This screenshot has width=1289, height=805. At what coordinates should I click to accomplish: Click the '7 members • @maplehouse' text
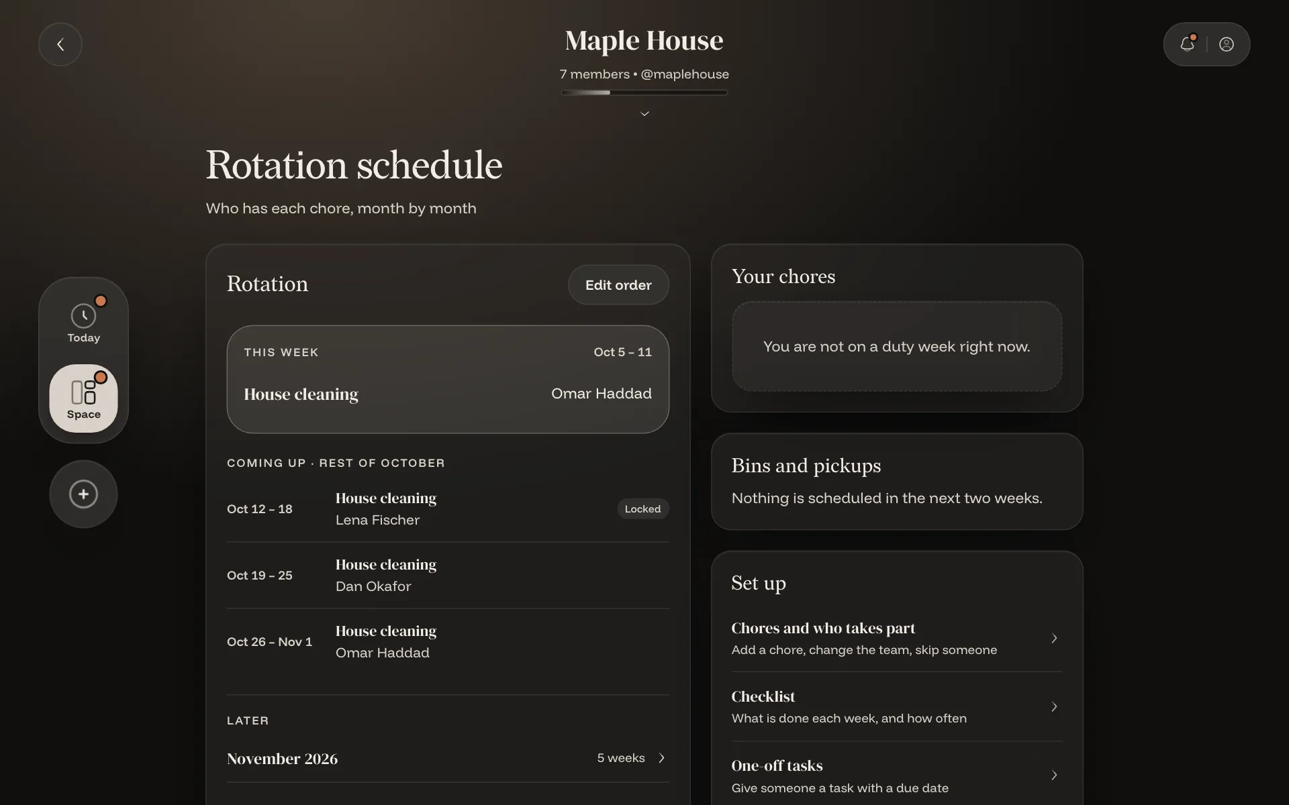644,74
